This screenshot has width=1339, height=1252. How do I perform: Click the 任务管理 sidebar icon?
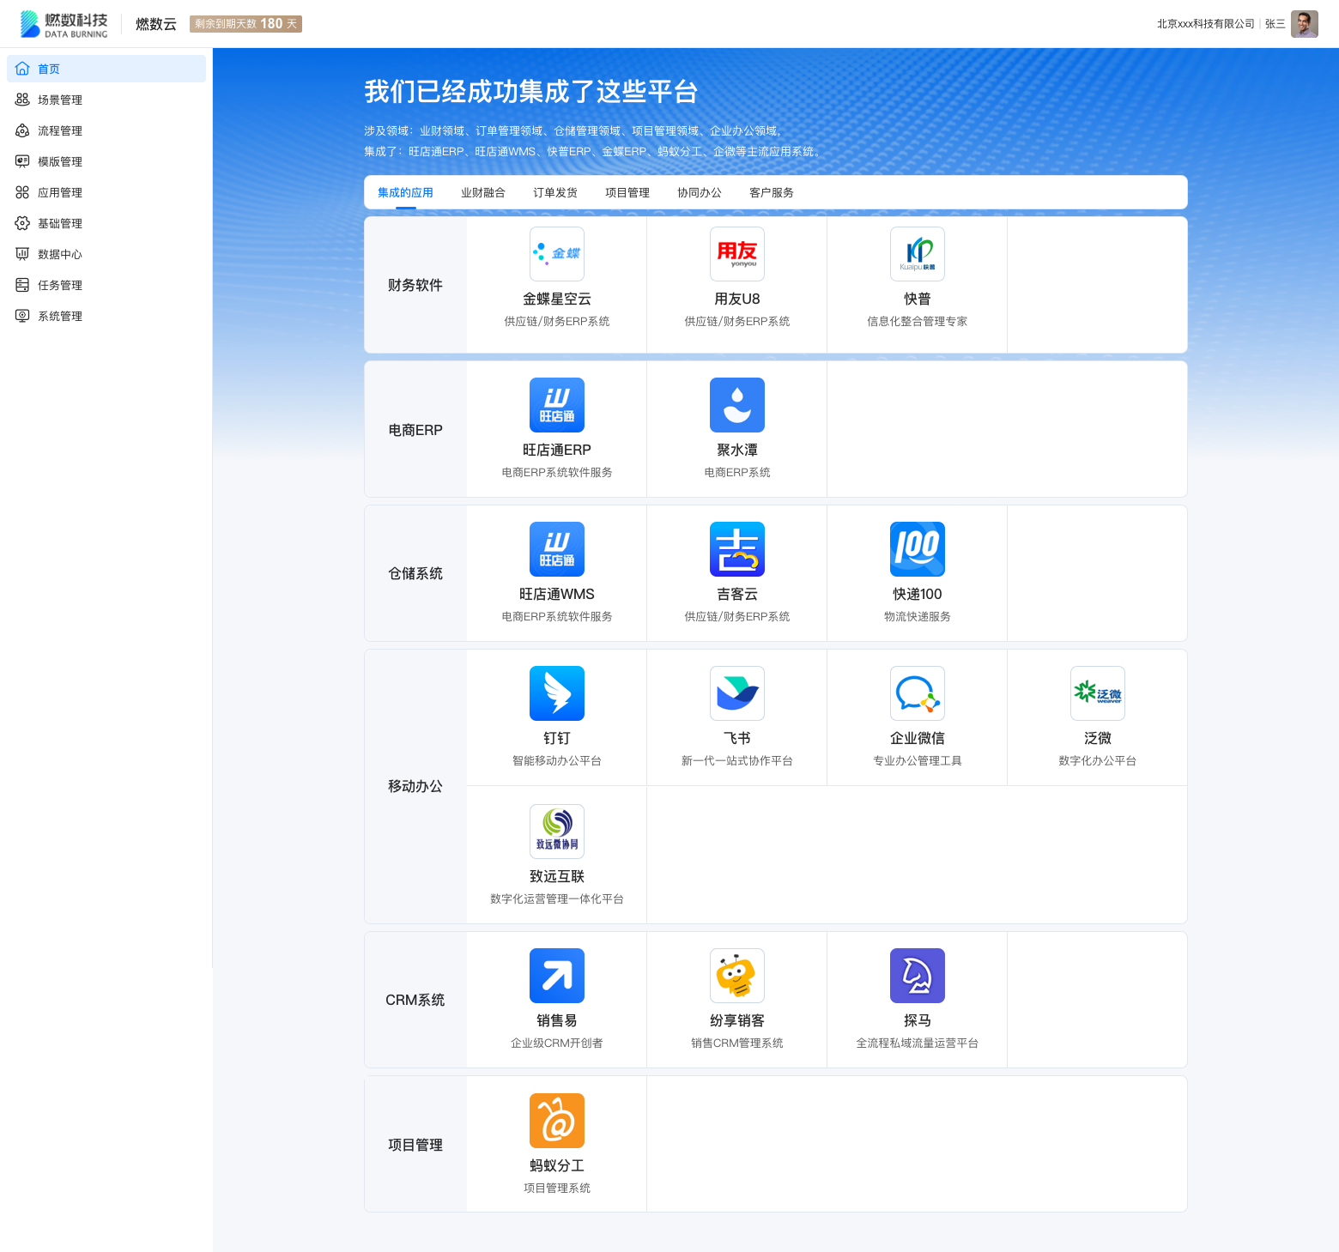(x=22, y=285)
